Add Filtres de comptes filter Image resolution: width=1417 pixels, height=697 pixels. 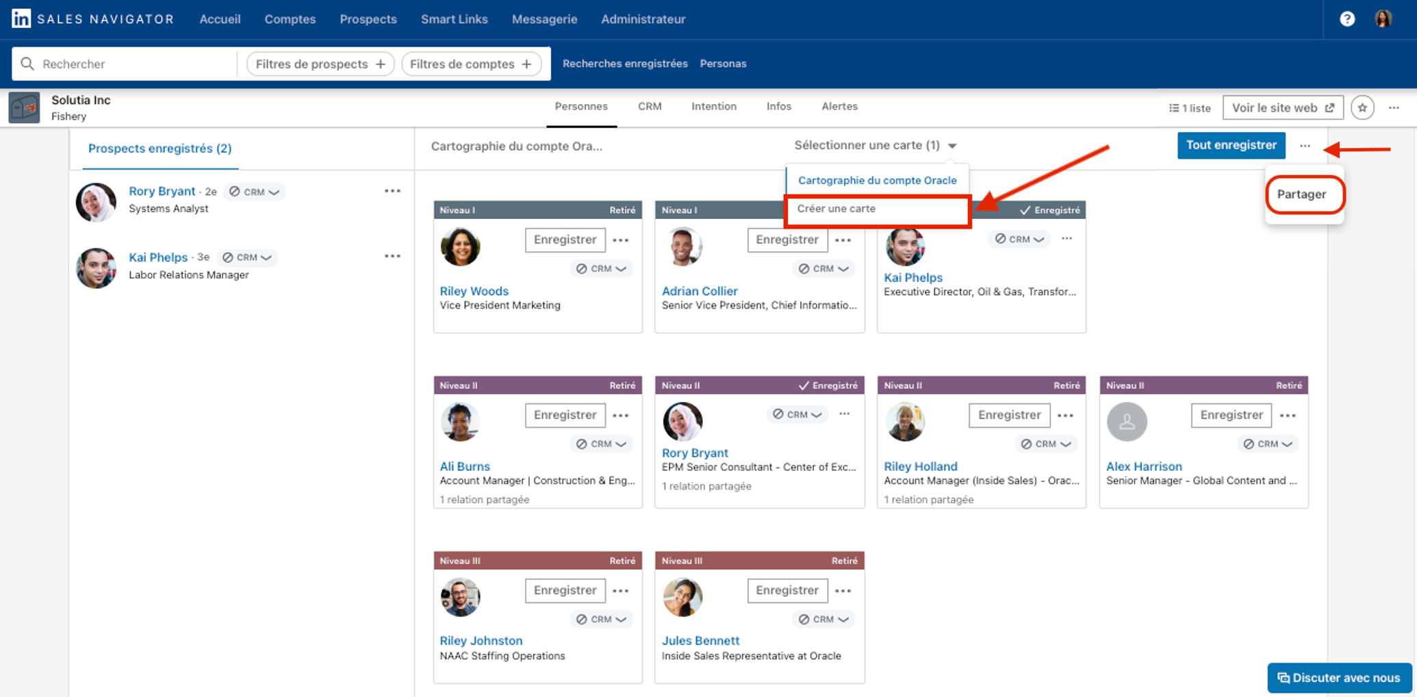(471, 64)
